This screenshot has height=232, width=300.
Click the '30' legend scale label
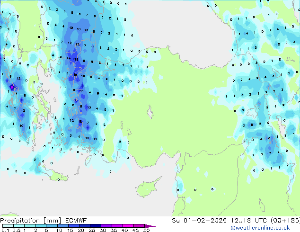click(x=103, y=230)
